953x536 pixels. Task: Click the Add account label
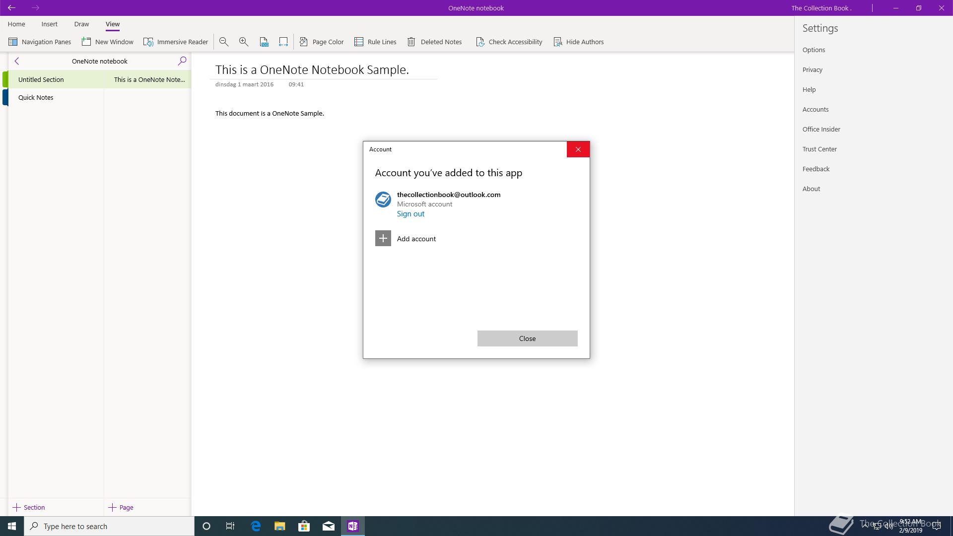pyautogui.click(x=416, y=239)
